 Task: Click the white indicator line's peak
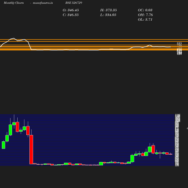(14, 38)
